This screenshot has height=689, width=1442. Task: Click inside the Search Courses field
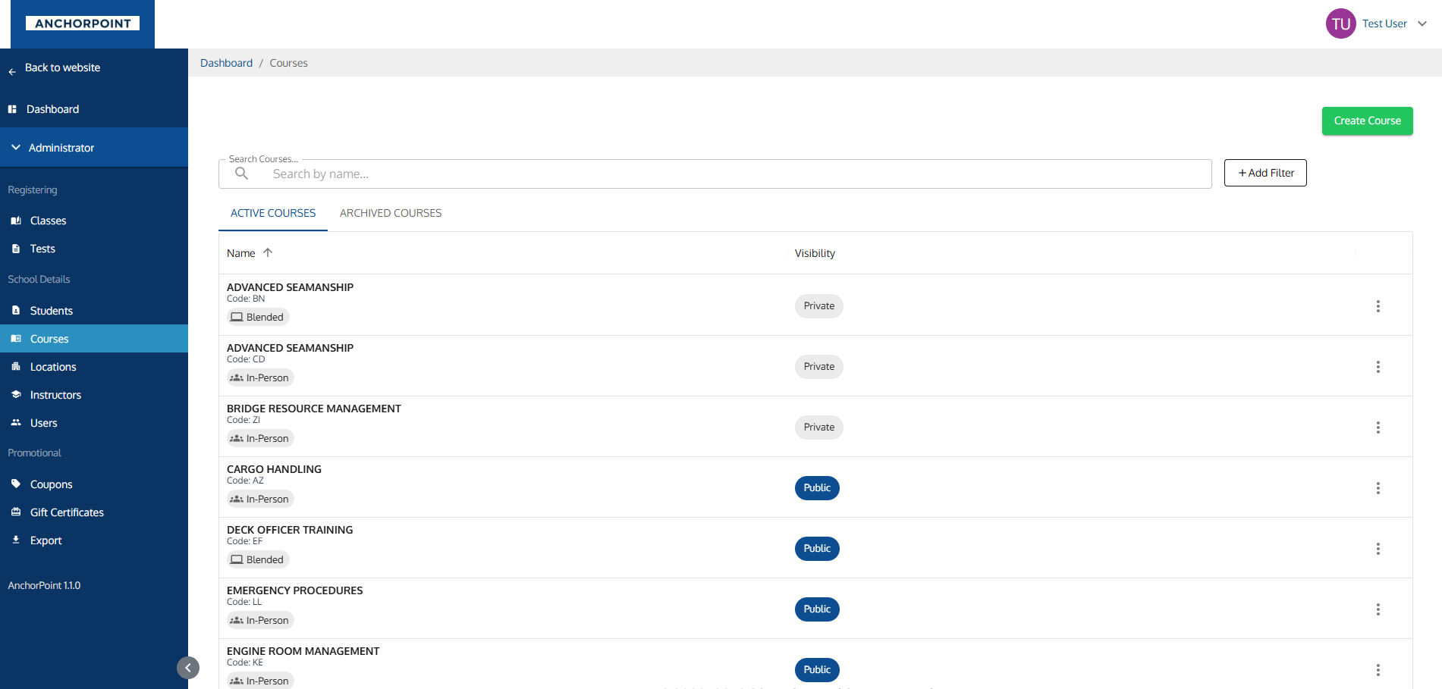683,174
